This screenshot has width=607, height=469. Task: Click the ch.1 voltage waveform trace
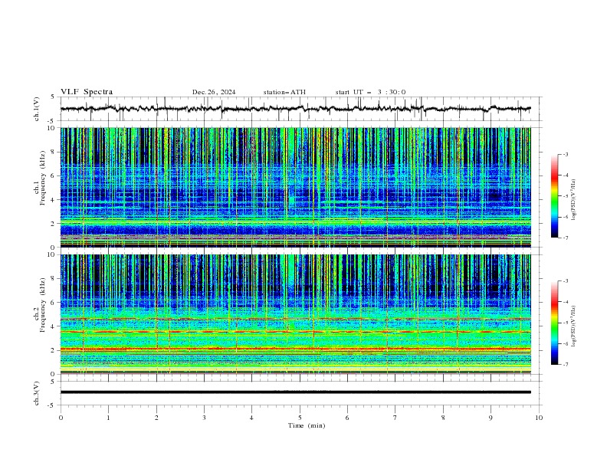295,109
